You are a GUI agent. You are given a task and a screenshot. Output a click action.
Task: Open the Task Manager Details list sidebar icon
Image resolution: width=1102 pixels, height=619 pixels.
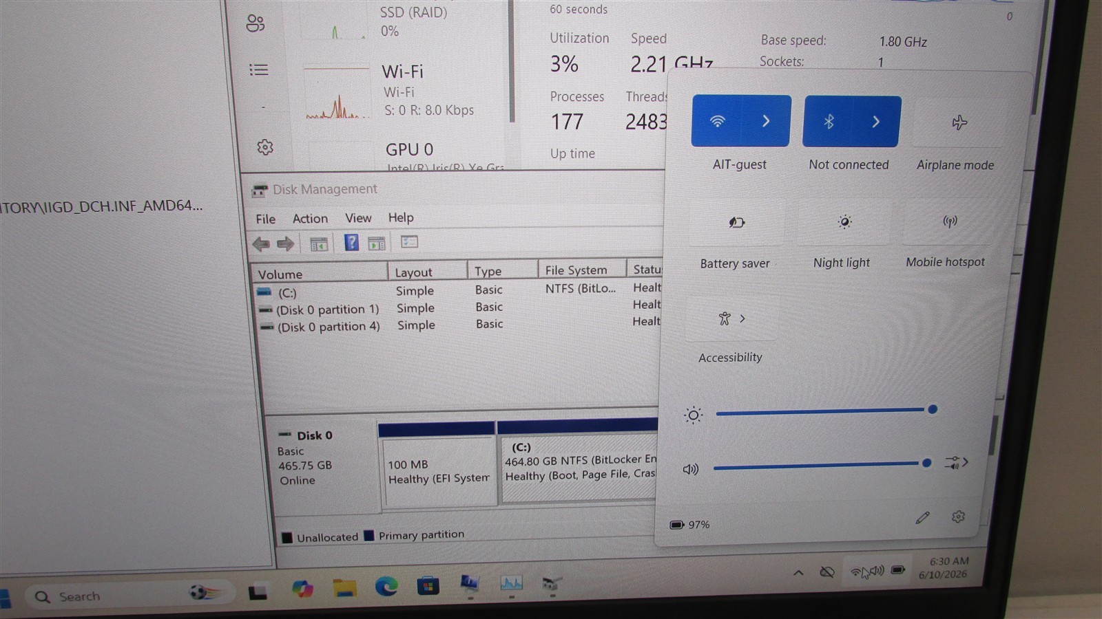(259, 69)
